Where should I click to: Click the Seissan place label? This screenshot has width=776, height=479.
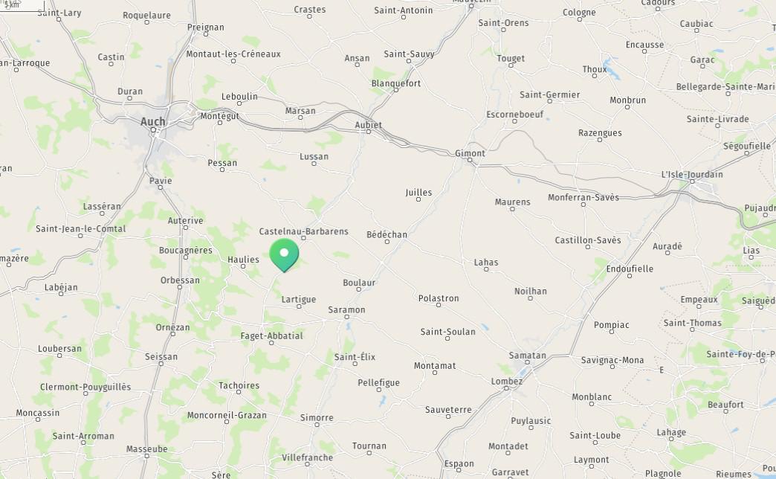[161, 356]
